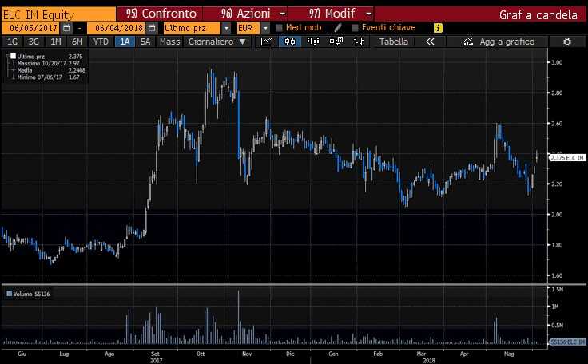Screen dimensions: 588x364
Task: Click the 1.60 price axis label
Action: pos(557,275)
